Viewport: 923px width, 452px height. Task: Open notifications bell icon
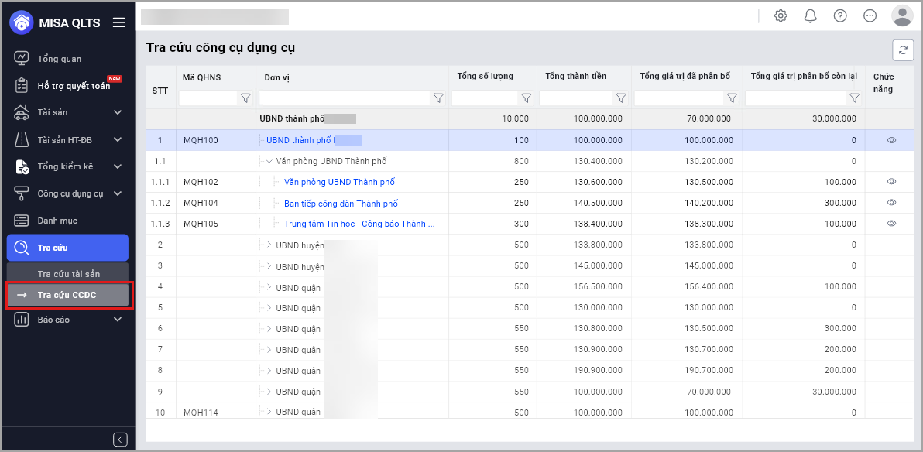[x=810, y=16]
